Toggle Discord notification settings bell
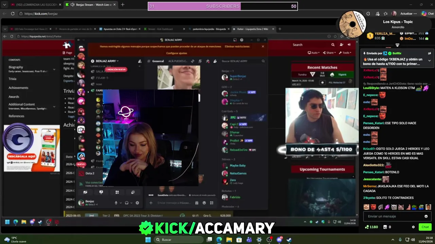Viewport: 435px width, 244px height. point(200,61)
